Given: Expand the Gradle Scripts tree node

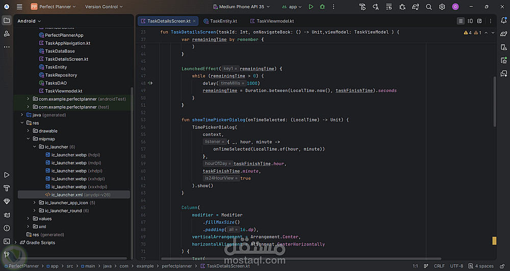Looking at the screenshot, I should coord(16,242).
